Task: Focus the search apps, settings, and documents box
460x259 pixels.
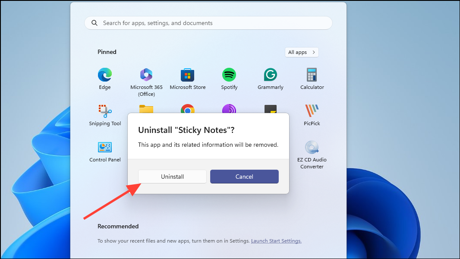Action: tap(208, 23)
